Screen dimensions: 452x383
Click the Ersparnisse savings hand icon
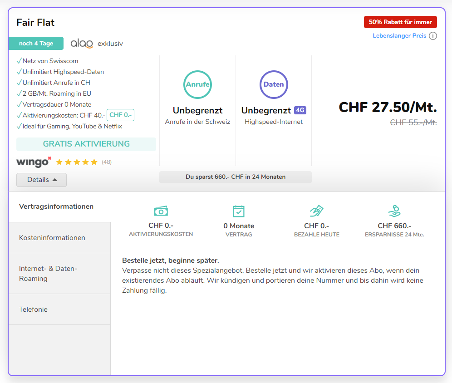394,211
